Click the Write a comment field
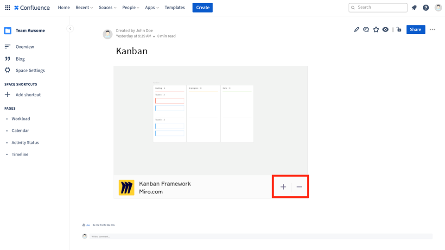Viewport: 445px width, 250px height. coord(261,237)
